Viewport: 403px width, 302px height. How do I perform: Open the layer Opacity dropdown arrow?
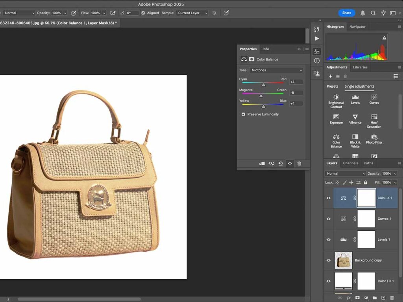click(395, 173)
